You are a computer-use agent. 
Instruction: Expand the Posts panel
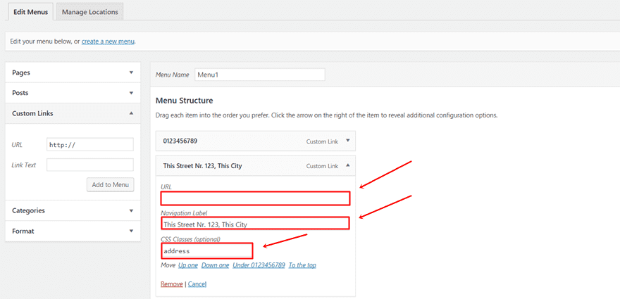131,93
